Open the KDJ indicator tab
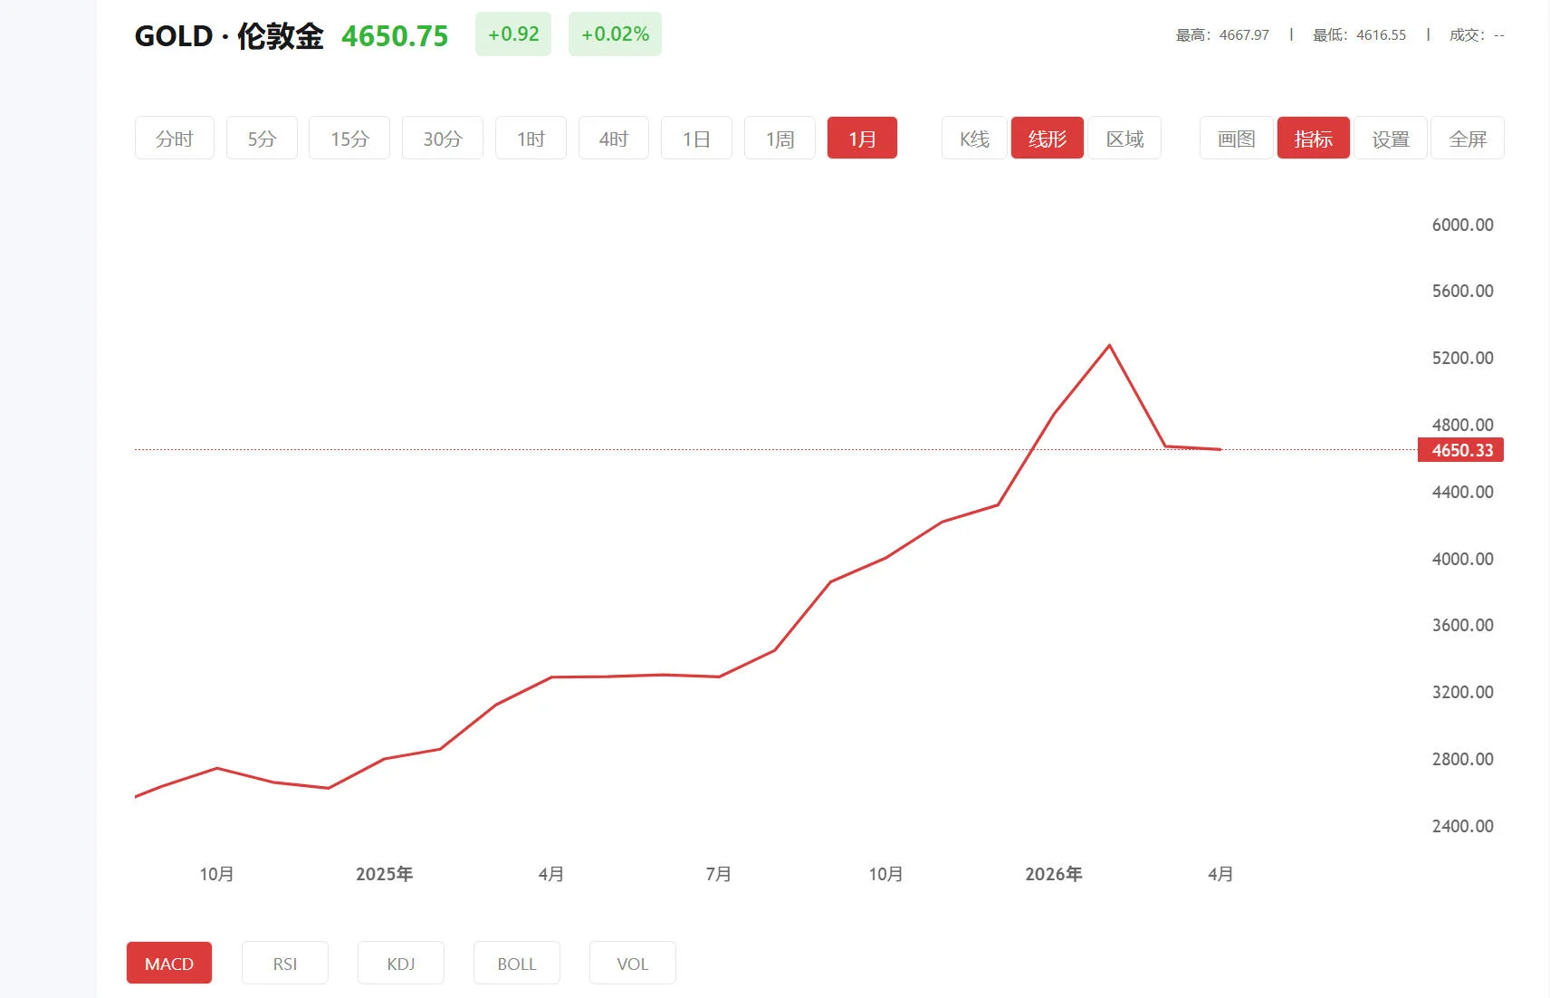This screenshot has width=1550, height=998. click(400, 963)
